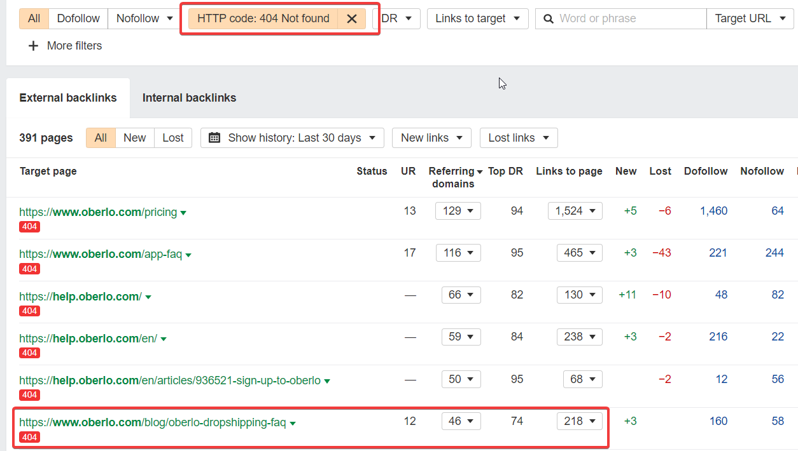Open the Links to target dropdown
The height and width of the screenshot is (451, 798).
click(478, 18)
